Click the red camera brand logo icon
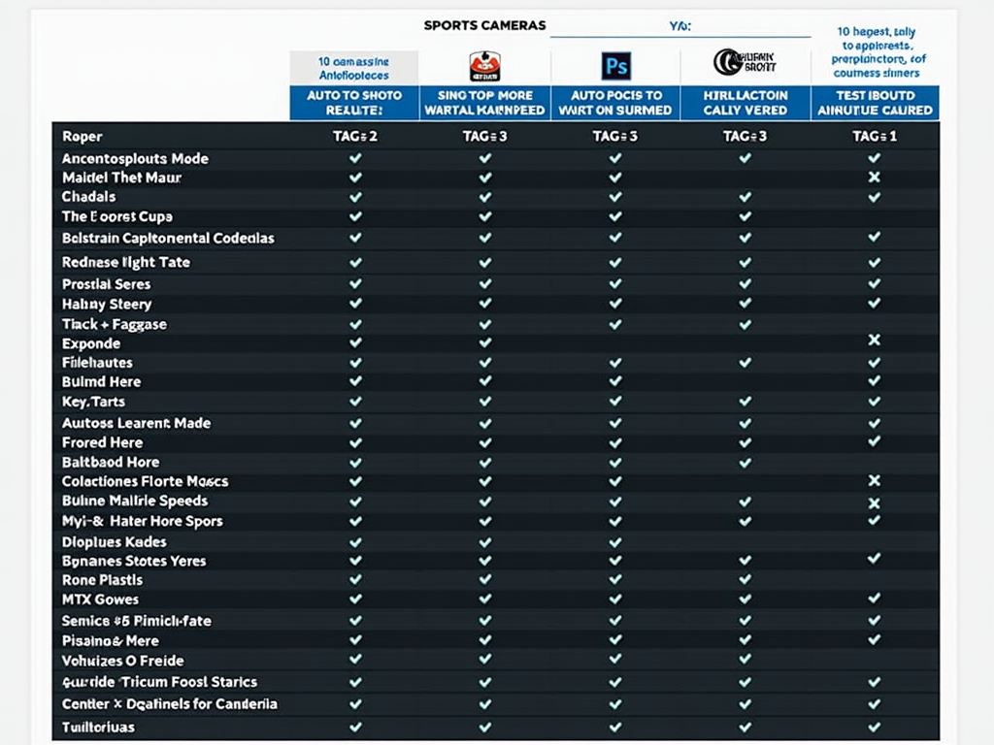 [x=485, y=67]
